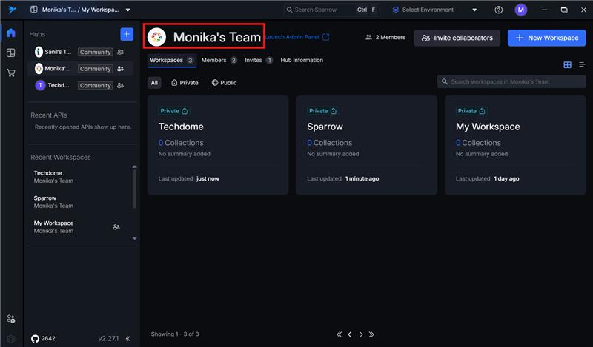Click New Workspace button
Screen dimensions: 593x347
pos(547,38)
